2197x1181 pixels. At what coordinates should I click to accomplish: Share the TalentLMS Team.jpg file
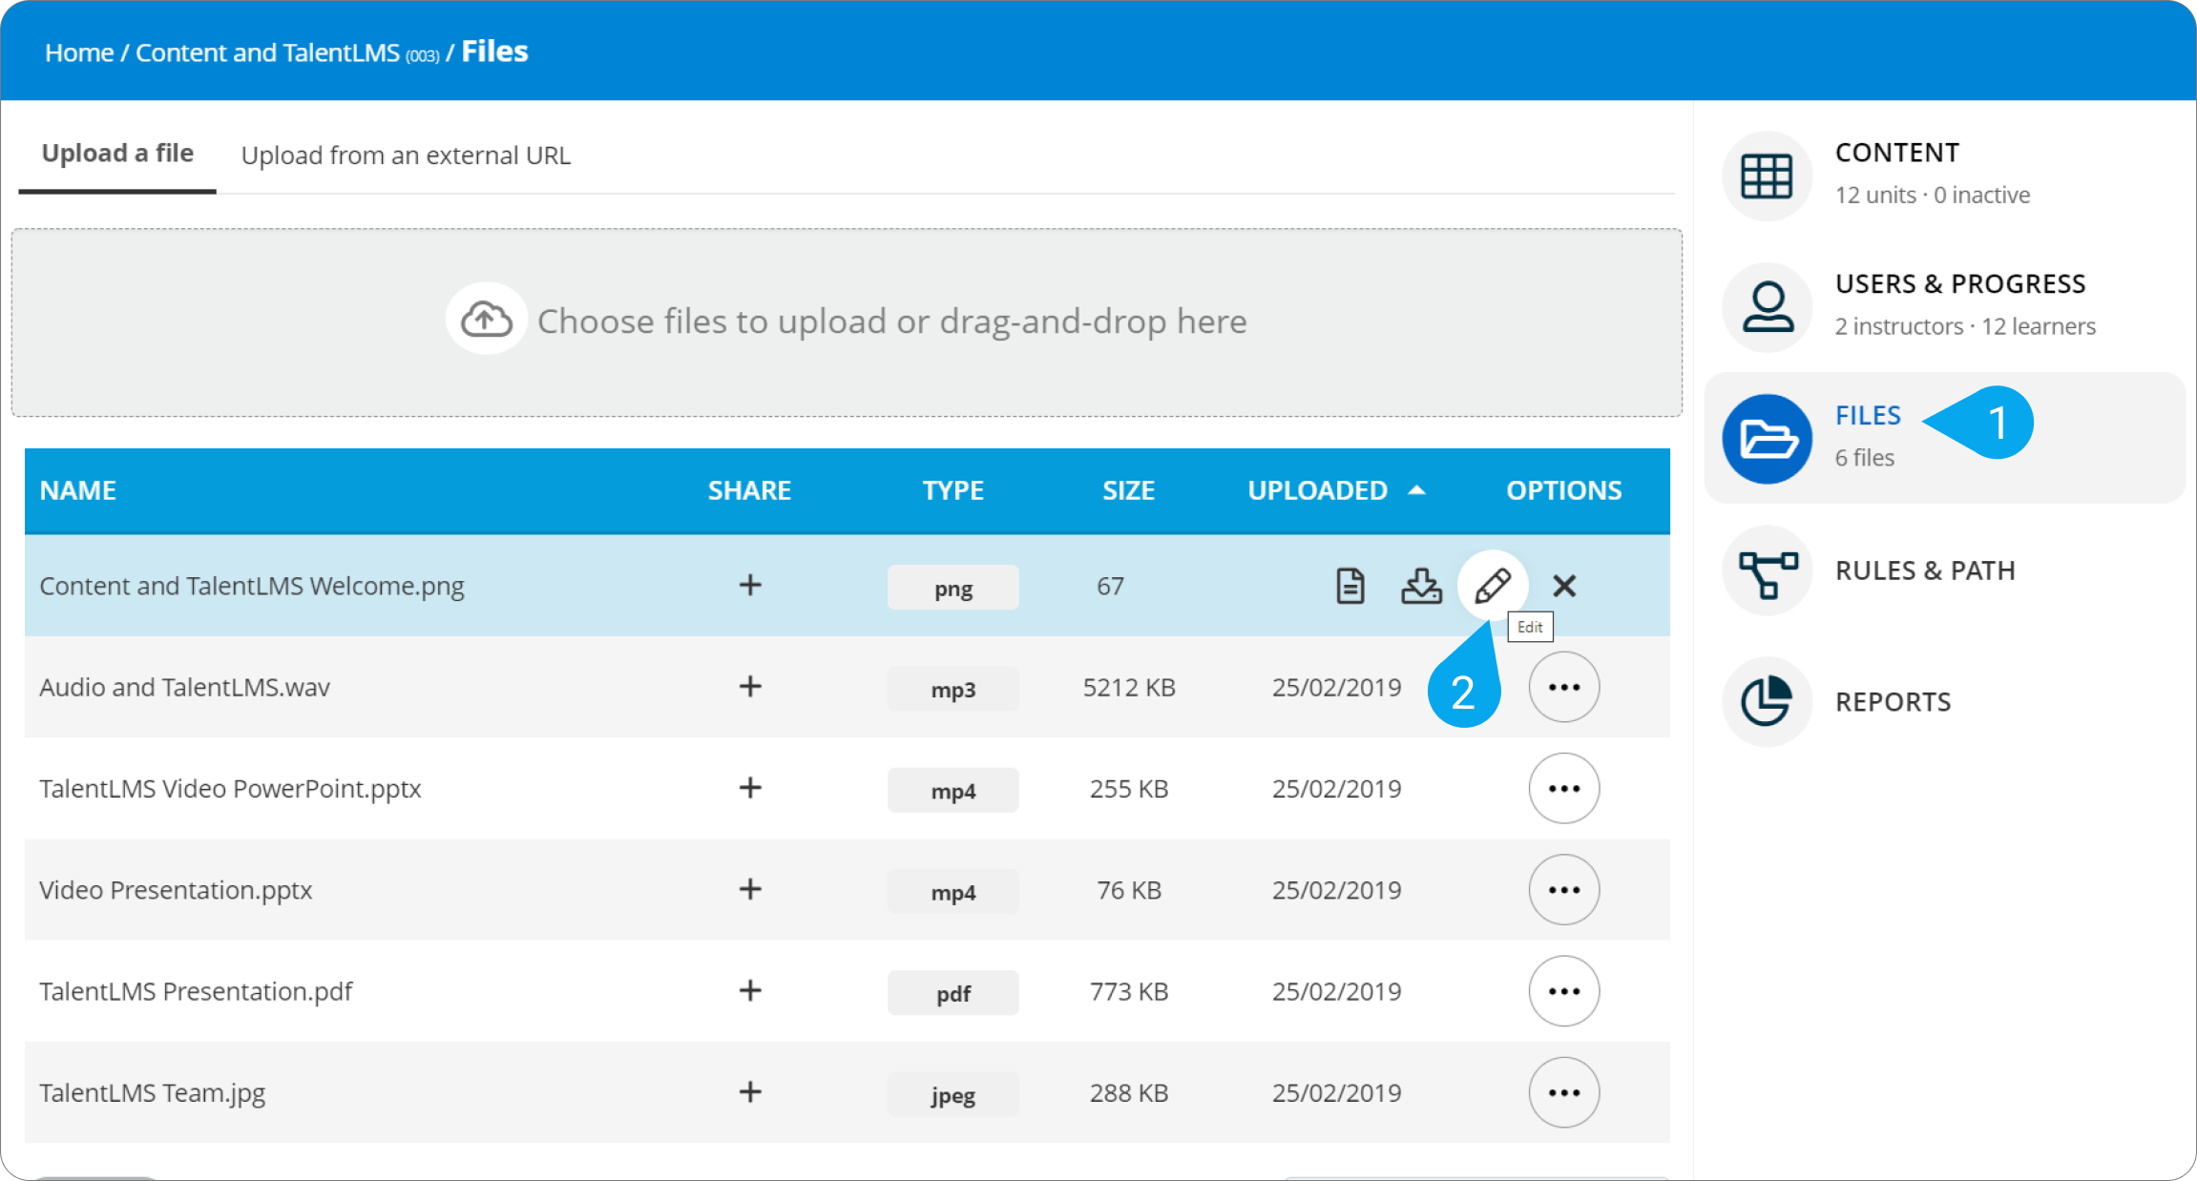coord(750,1091)
